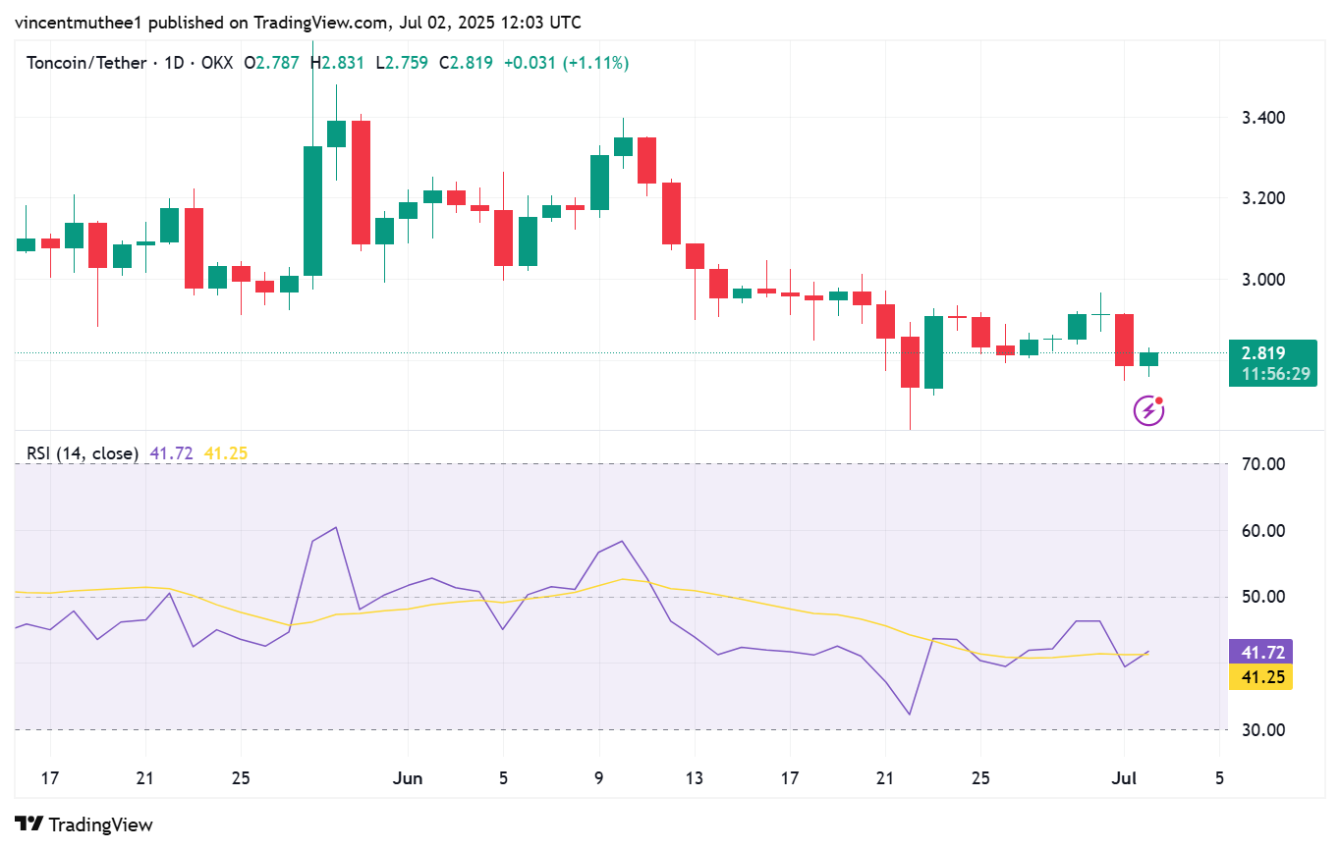
Task: Click the open value O2.787
Action: click(x=273, y=63)
